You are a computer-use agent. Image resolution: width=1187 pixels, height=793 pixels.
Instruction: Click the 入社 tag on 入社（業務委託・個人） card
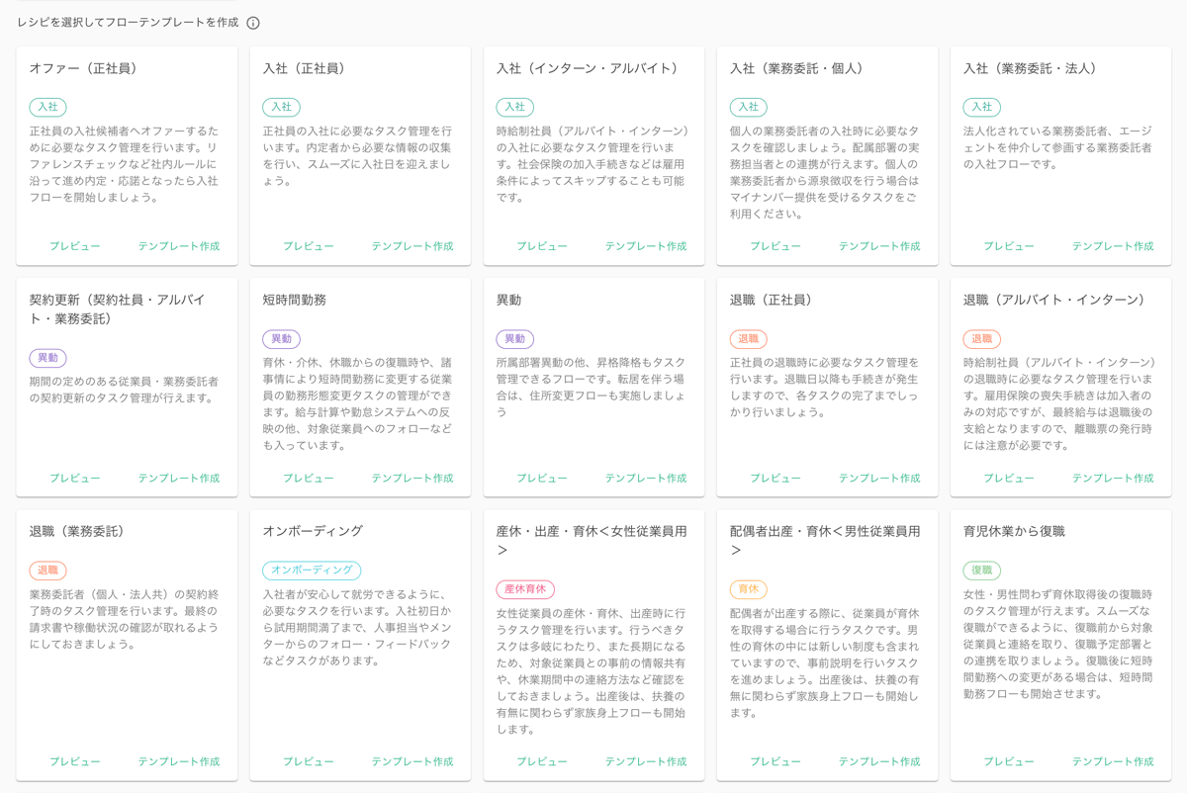(x=748, y=107)
